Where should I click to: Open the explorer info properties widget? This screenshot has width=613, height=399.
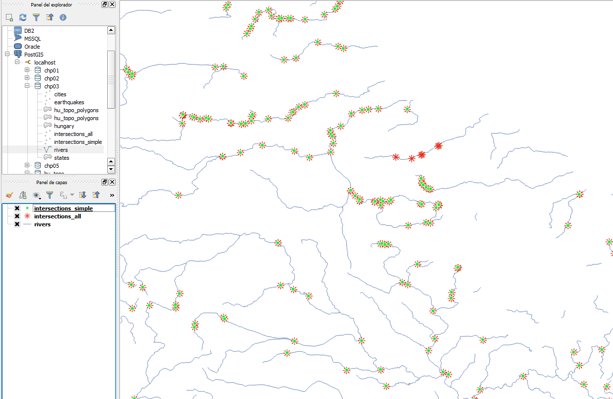point(63,17)
